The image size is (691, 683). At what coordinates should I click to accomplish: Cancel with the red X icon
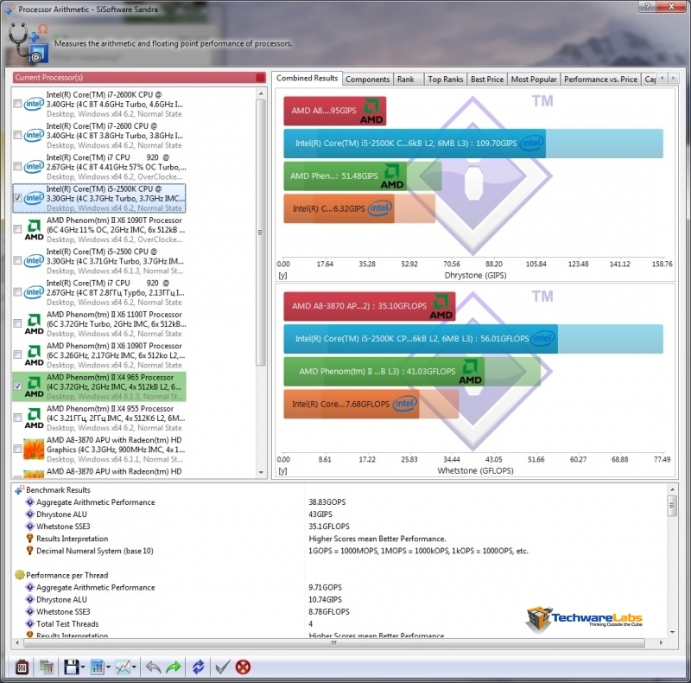243,667
